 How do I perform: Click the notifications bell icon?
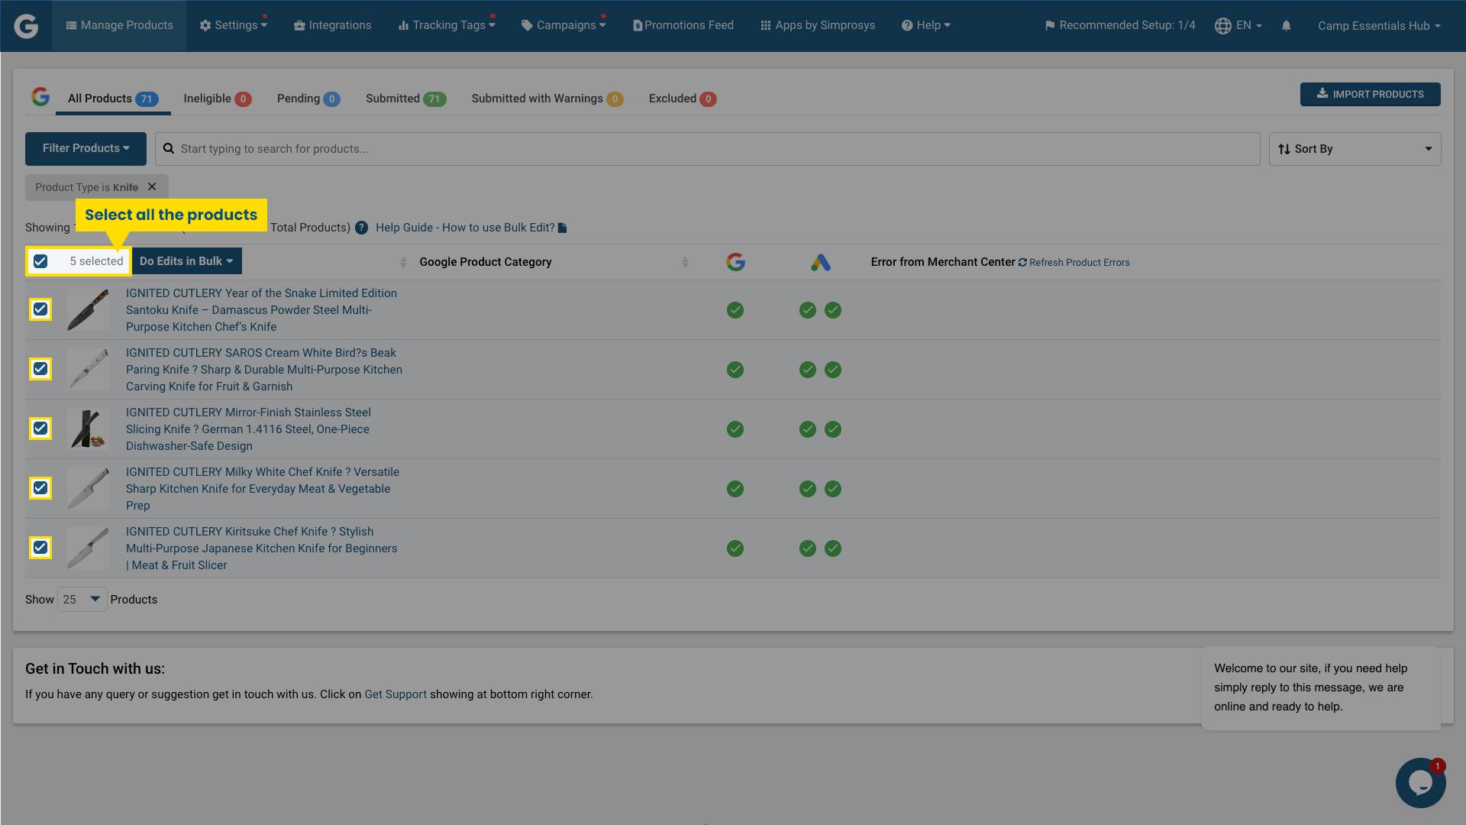1287,25
